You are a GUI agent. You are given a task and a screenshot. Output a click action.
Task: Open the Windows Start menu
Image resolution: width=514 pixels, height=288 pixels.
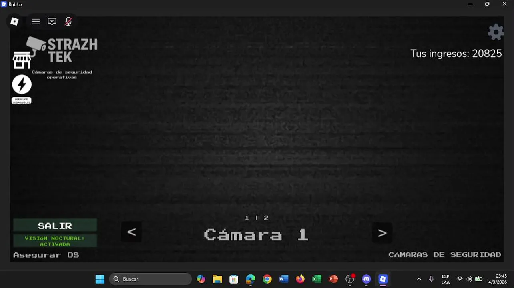tap(100, 279)
